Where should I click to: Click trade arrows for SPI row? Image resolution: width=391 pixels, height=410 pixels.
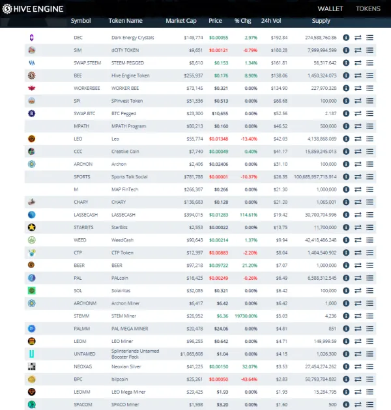click(x=358, y=101)
